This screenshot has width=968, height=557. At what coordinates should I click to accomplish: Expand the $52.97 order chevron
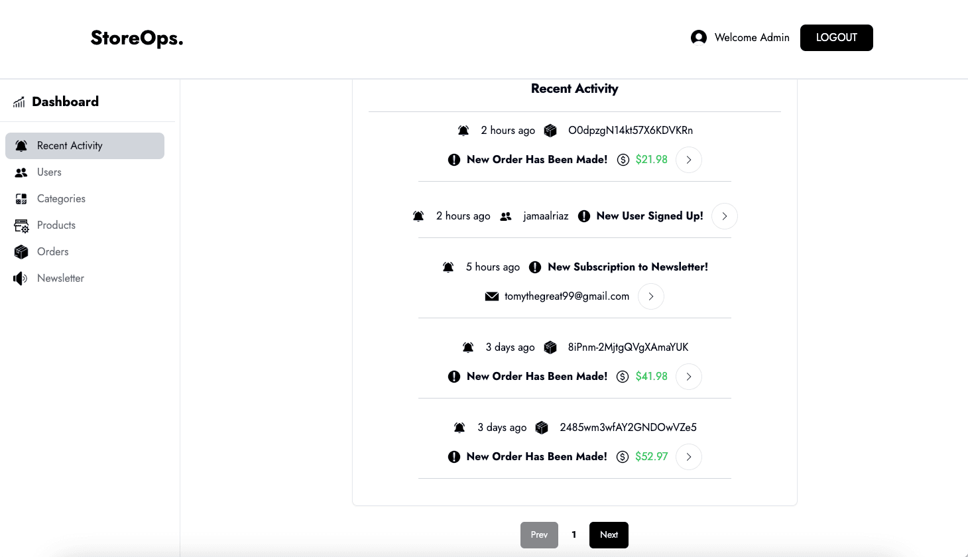[x=689, y=457]
